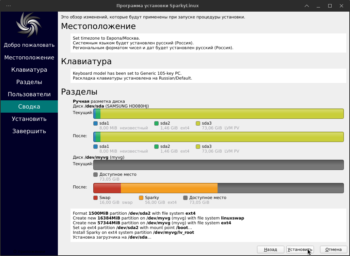
Task: Click the 'Set up ext4 partition /dev/sda2' line
Action: [132, 228]
